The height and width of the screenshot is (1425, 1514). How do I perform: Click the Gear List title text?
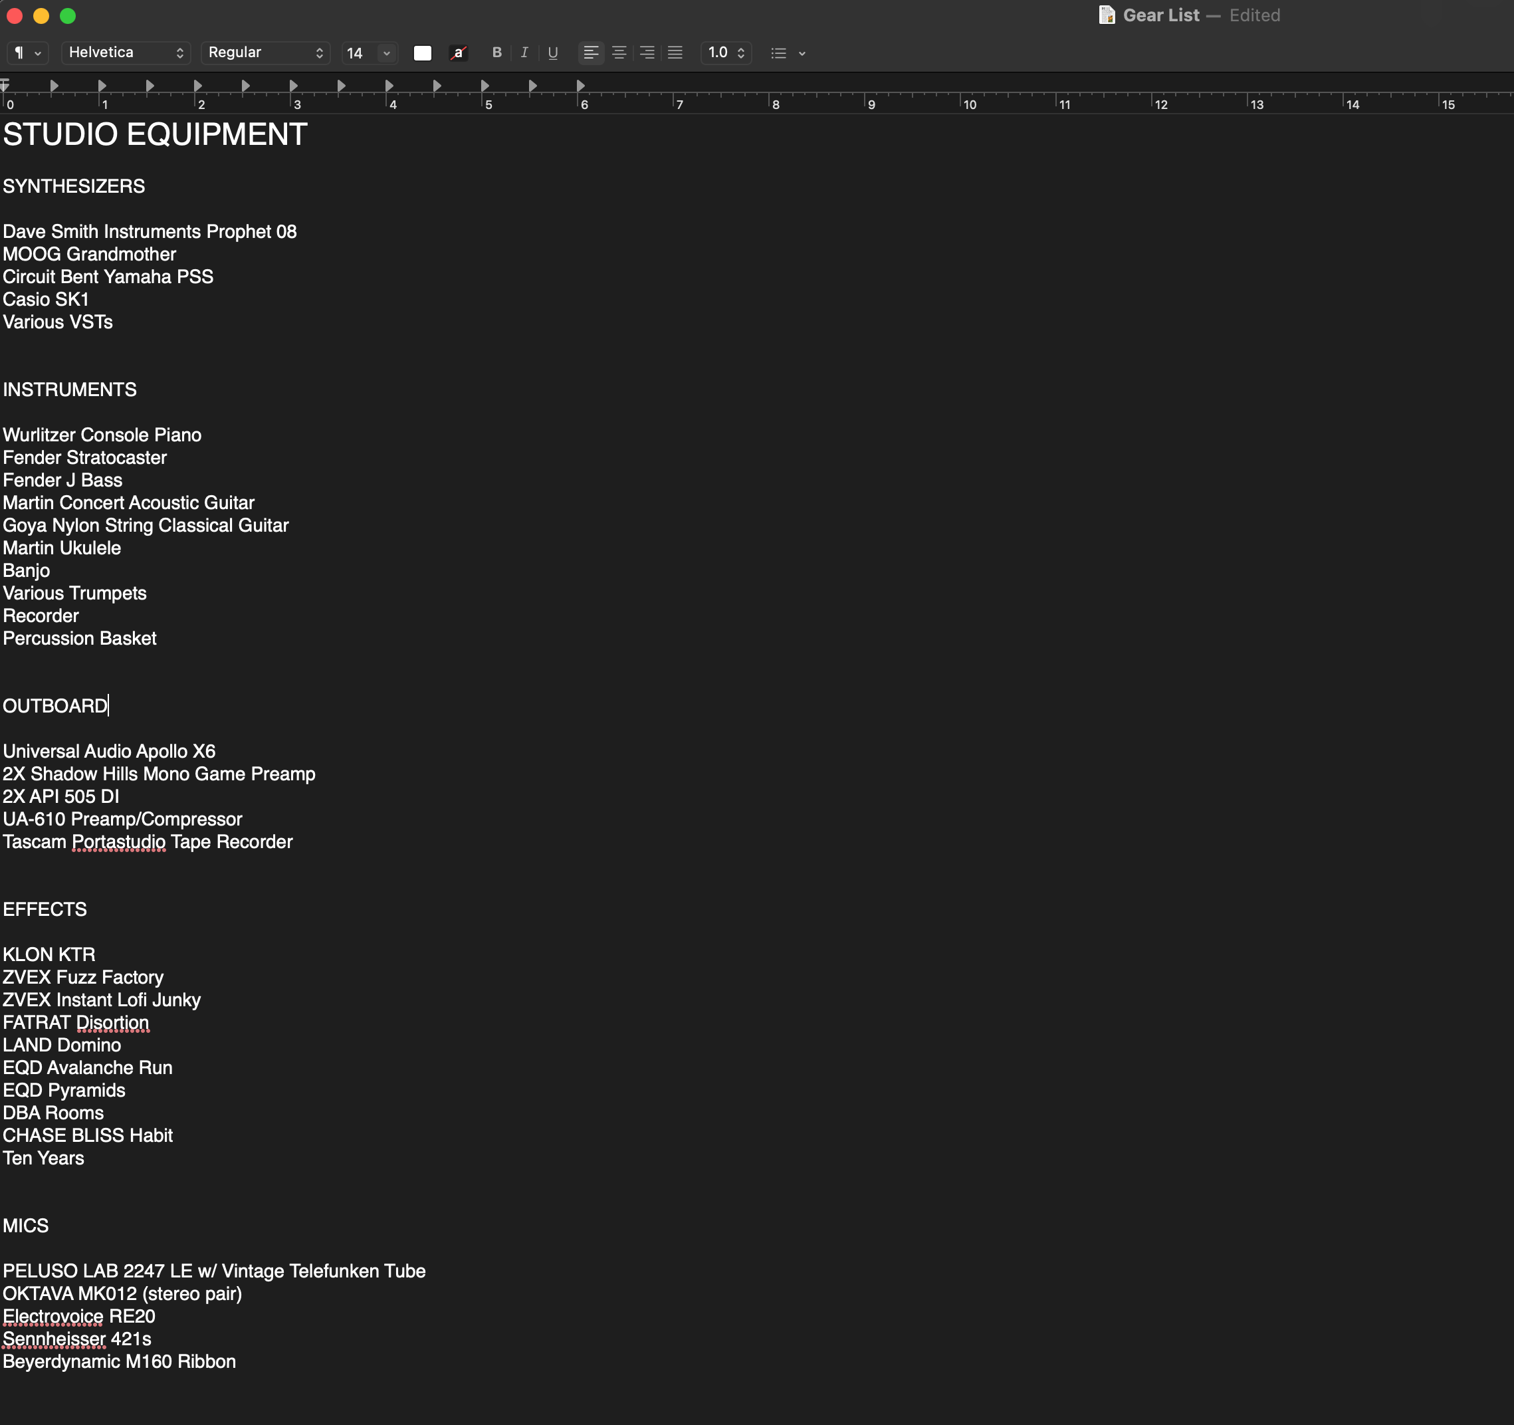pos(1160,15)
